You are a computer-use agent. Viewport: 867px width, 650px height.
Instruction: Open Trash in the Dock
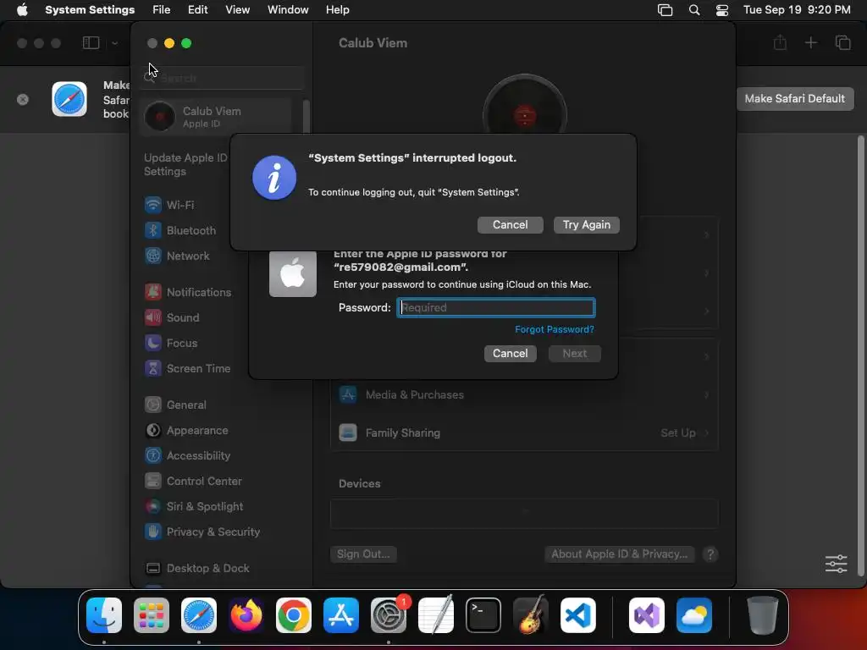coord(763,614)
